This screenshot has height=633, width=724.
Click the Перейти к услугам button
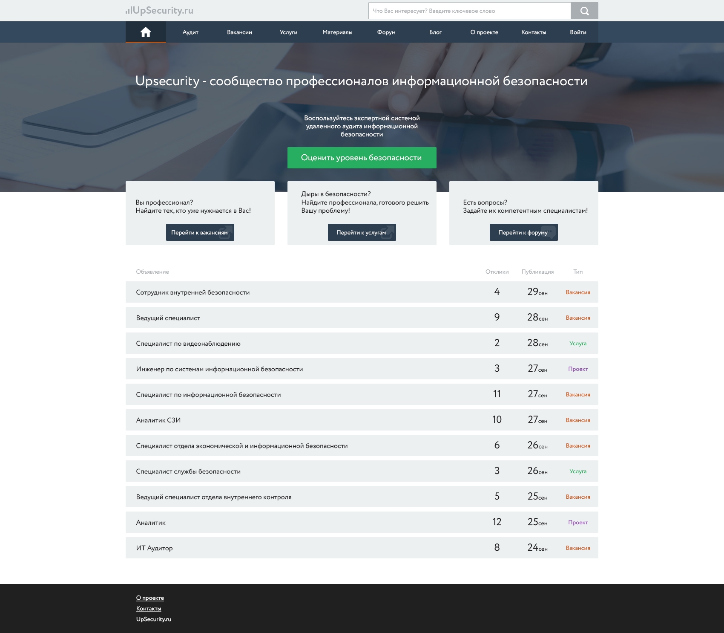pos(362,232)
